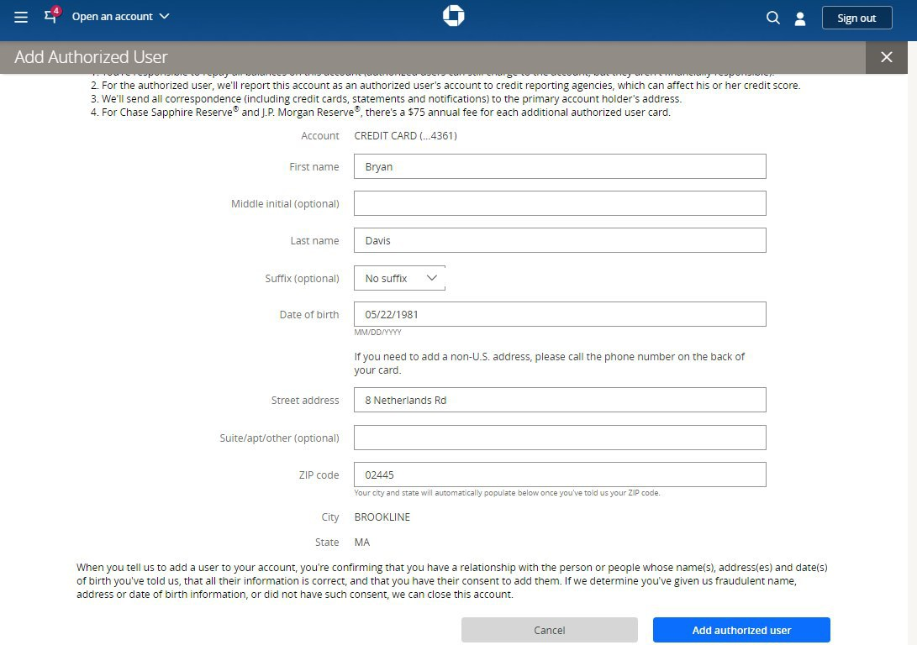
Task: Click the $75 annual fee disclosure line
Action: point(380,112)
